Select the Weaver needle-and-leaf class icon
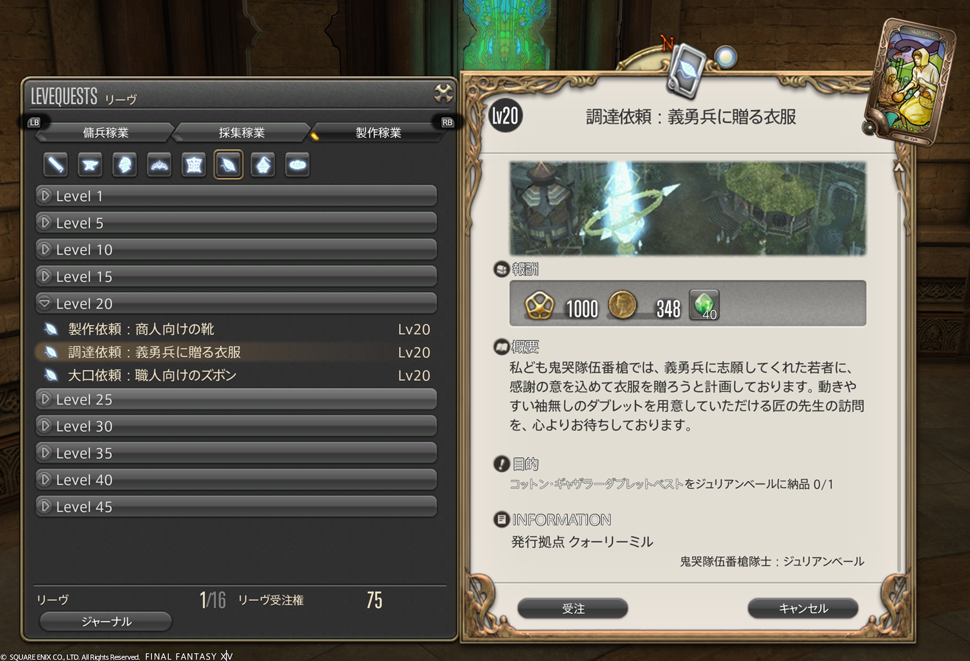The width and height of the screenshot is (970, 661). point(228,165)
